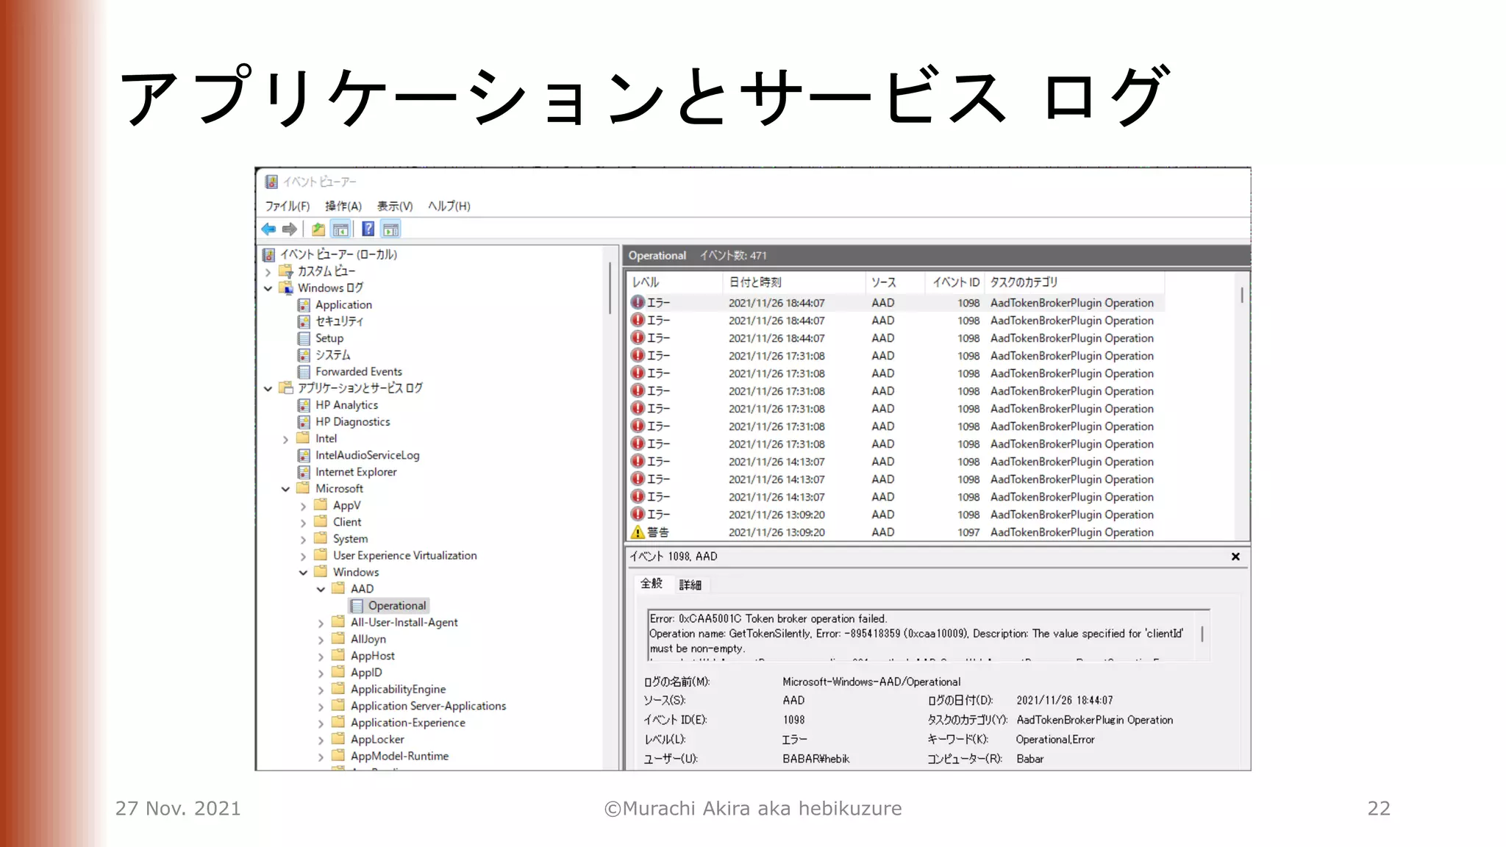Toggle the show/hide console tree icon
This screenshot has height=847, width=1506.
pyautogui.click(x=340, y=229)
